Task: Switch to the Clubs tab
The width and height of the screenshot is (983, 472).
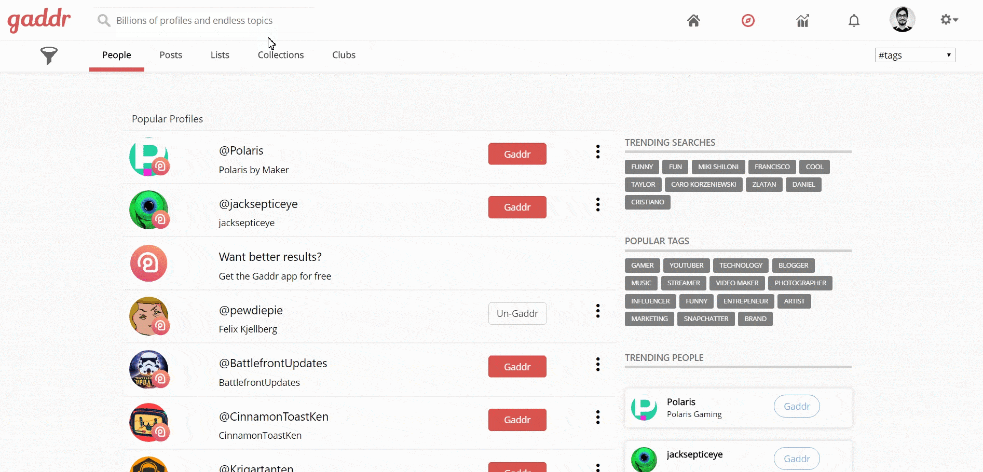Action: 344,55
